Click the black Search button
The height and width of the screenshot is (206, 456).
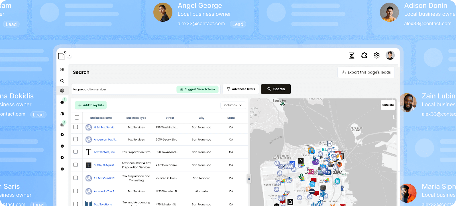click(276, 89)
